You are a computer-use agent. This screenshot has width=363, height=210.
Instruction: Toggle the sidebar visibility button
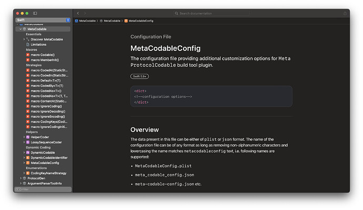coord(35,13)
